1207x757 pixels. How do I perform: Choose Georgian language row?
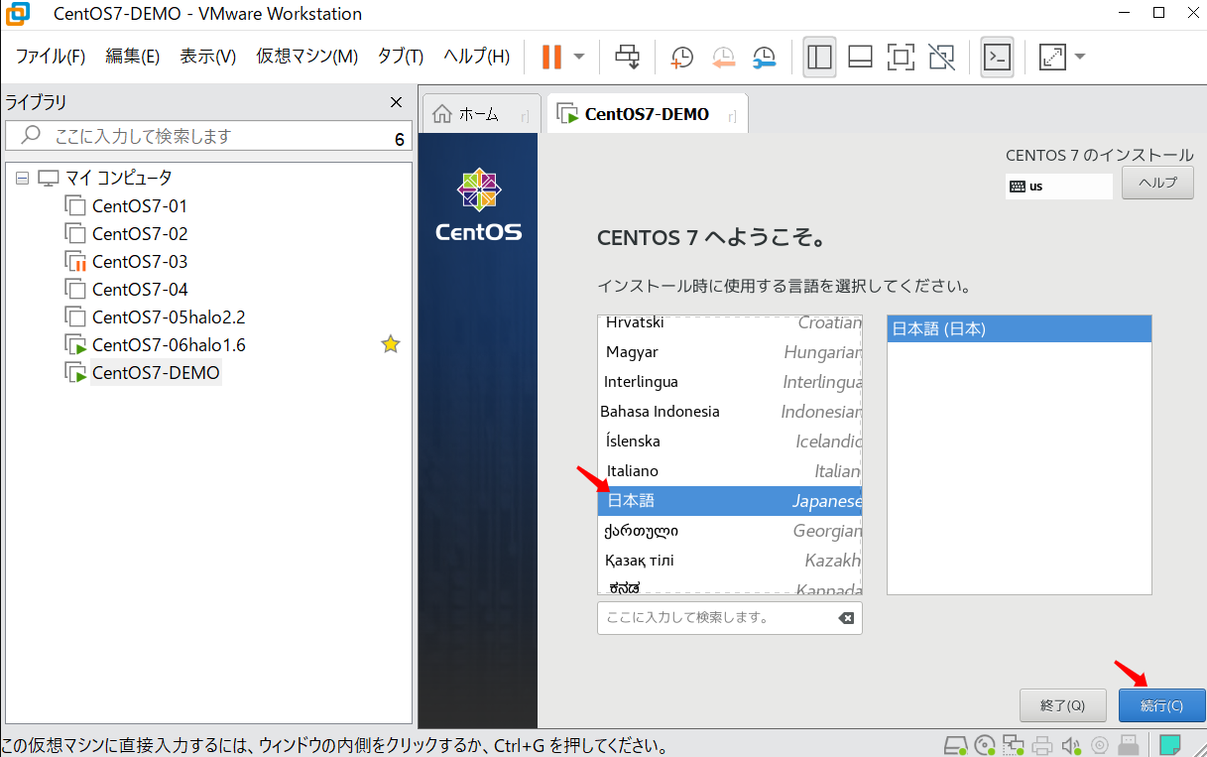pos(730,531)
